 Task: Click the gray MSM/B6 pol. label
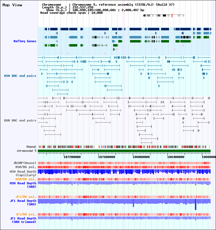tap(26, 167)
